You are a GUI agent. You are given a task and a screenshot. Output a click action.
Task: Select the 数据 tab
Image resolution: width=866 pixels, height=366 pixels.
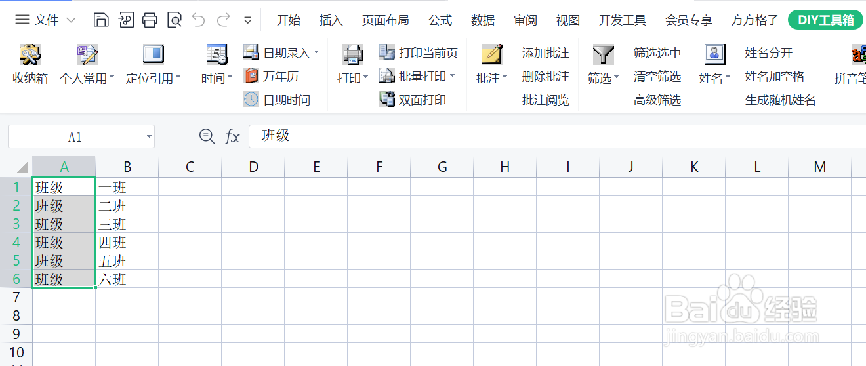(x=483, y=20)
